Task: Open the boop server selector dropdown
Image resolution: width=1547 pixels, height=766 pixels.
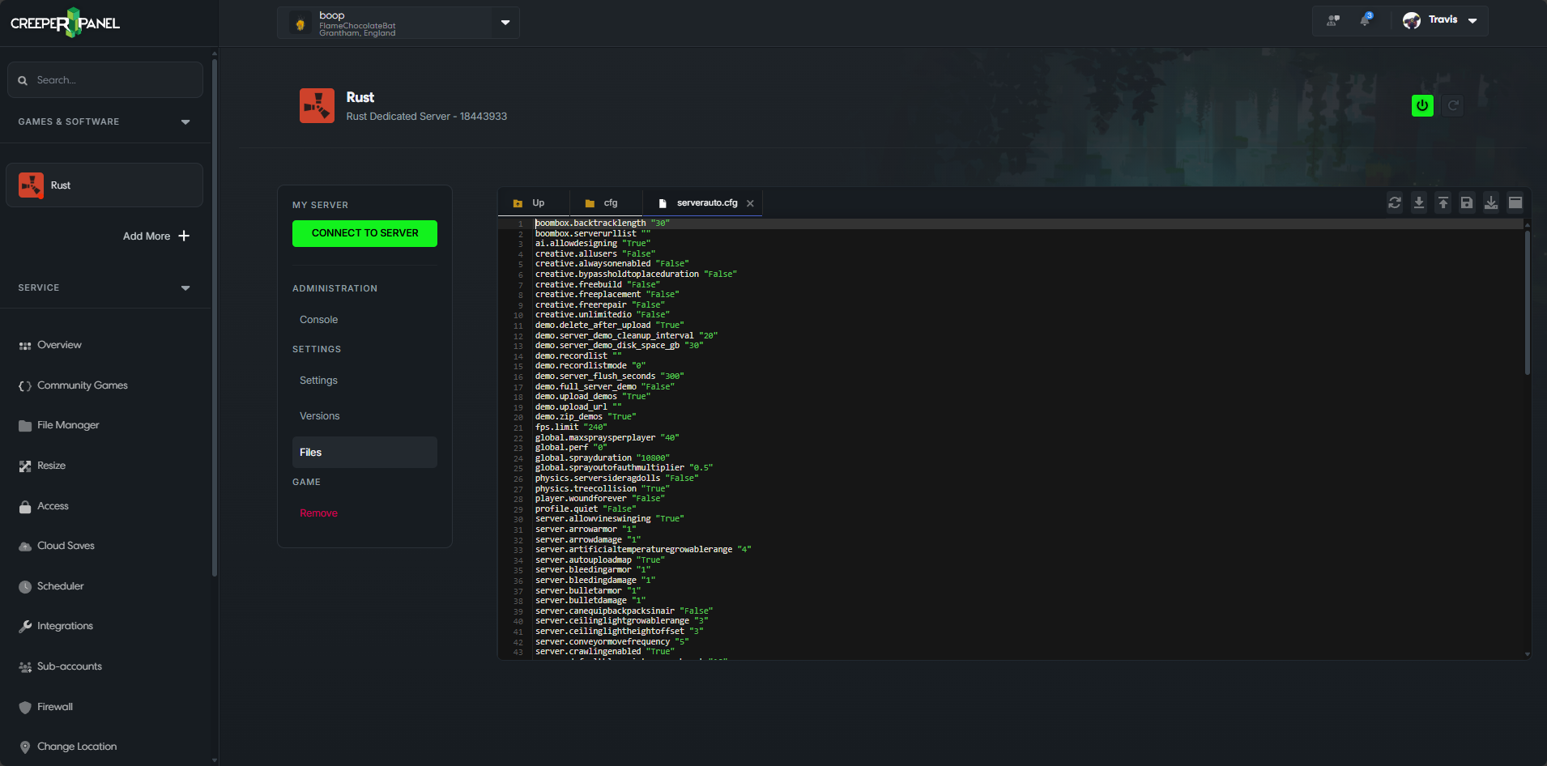Action: click(505, 23)
